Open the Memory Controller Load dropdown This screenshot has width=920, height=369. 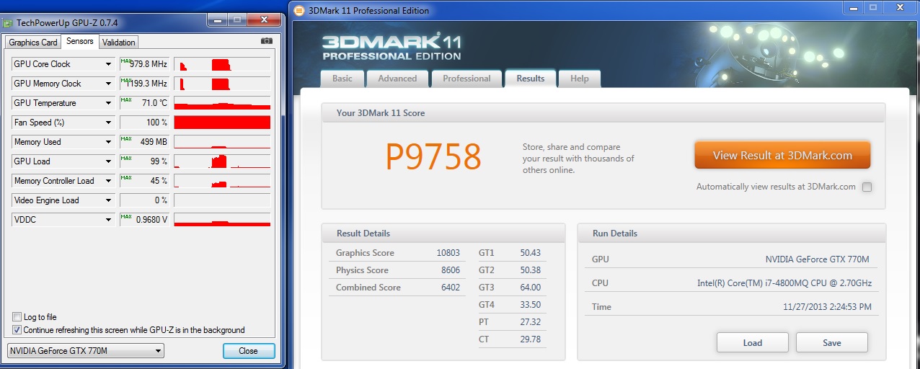109,181
